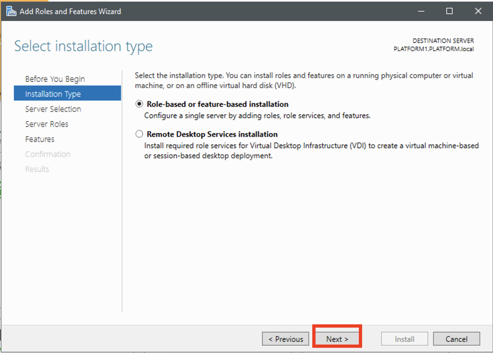The height and width of the screenshot is (353, 493).
Task: Close the Add Roles and Features Wizard
Action: tap(478, 11)
